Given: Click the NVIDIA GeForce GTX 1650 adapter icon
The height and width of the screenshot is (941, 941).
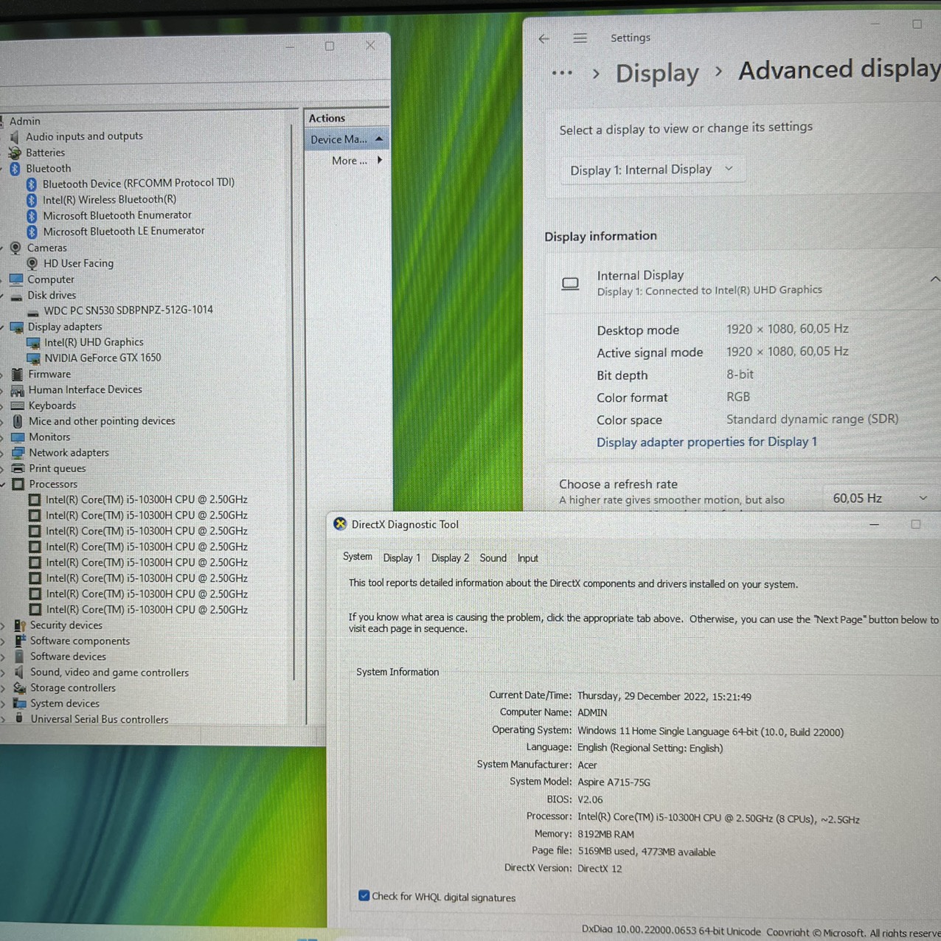Looking at the screenshot, I should [33, 358].
